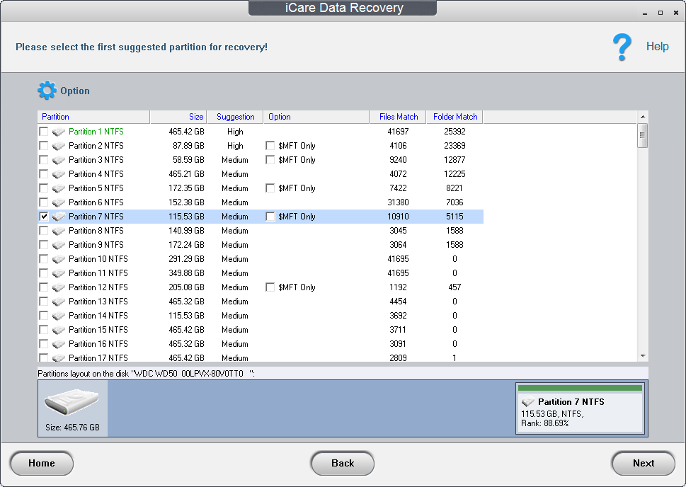
Task: Click the drive icon for Partition 14 NTFS
Action: tap(59, 316)
